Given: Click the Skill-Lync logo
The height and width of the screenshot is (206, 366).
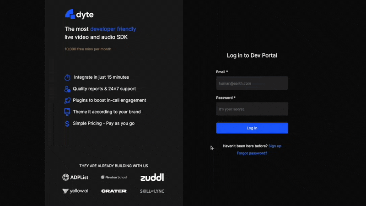Looking at the screenshot, I should 152,191.
